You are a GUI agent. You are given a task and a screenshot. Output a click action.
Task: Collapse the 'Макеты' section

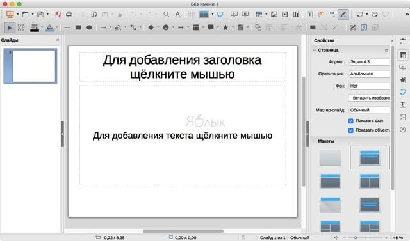tap(315, 141)
